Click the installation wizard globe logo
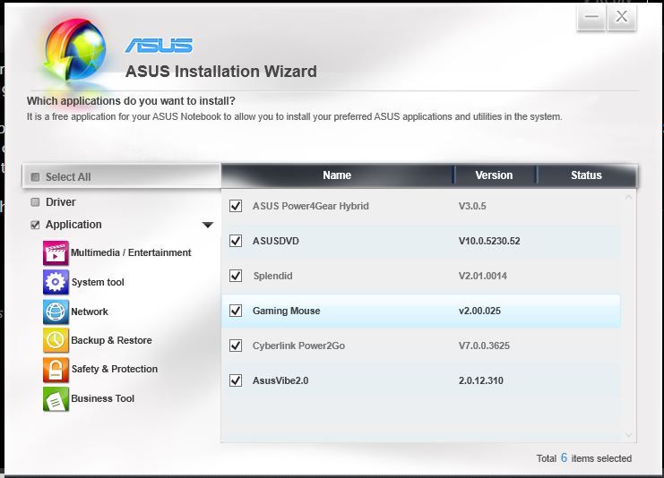664x478 pixels. click(74, 51)
